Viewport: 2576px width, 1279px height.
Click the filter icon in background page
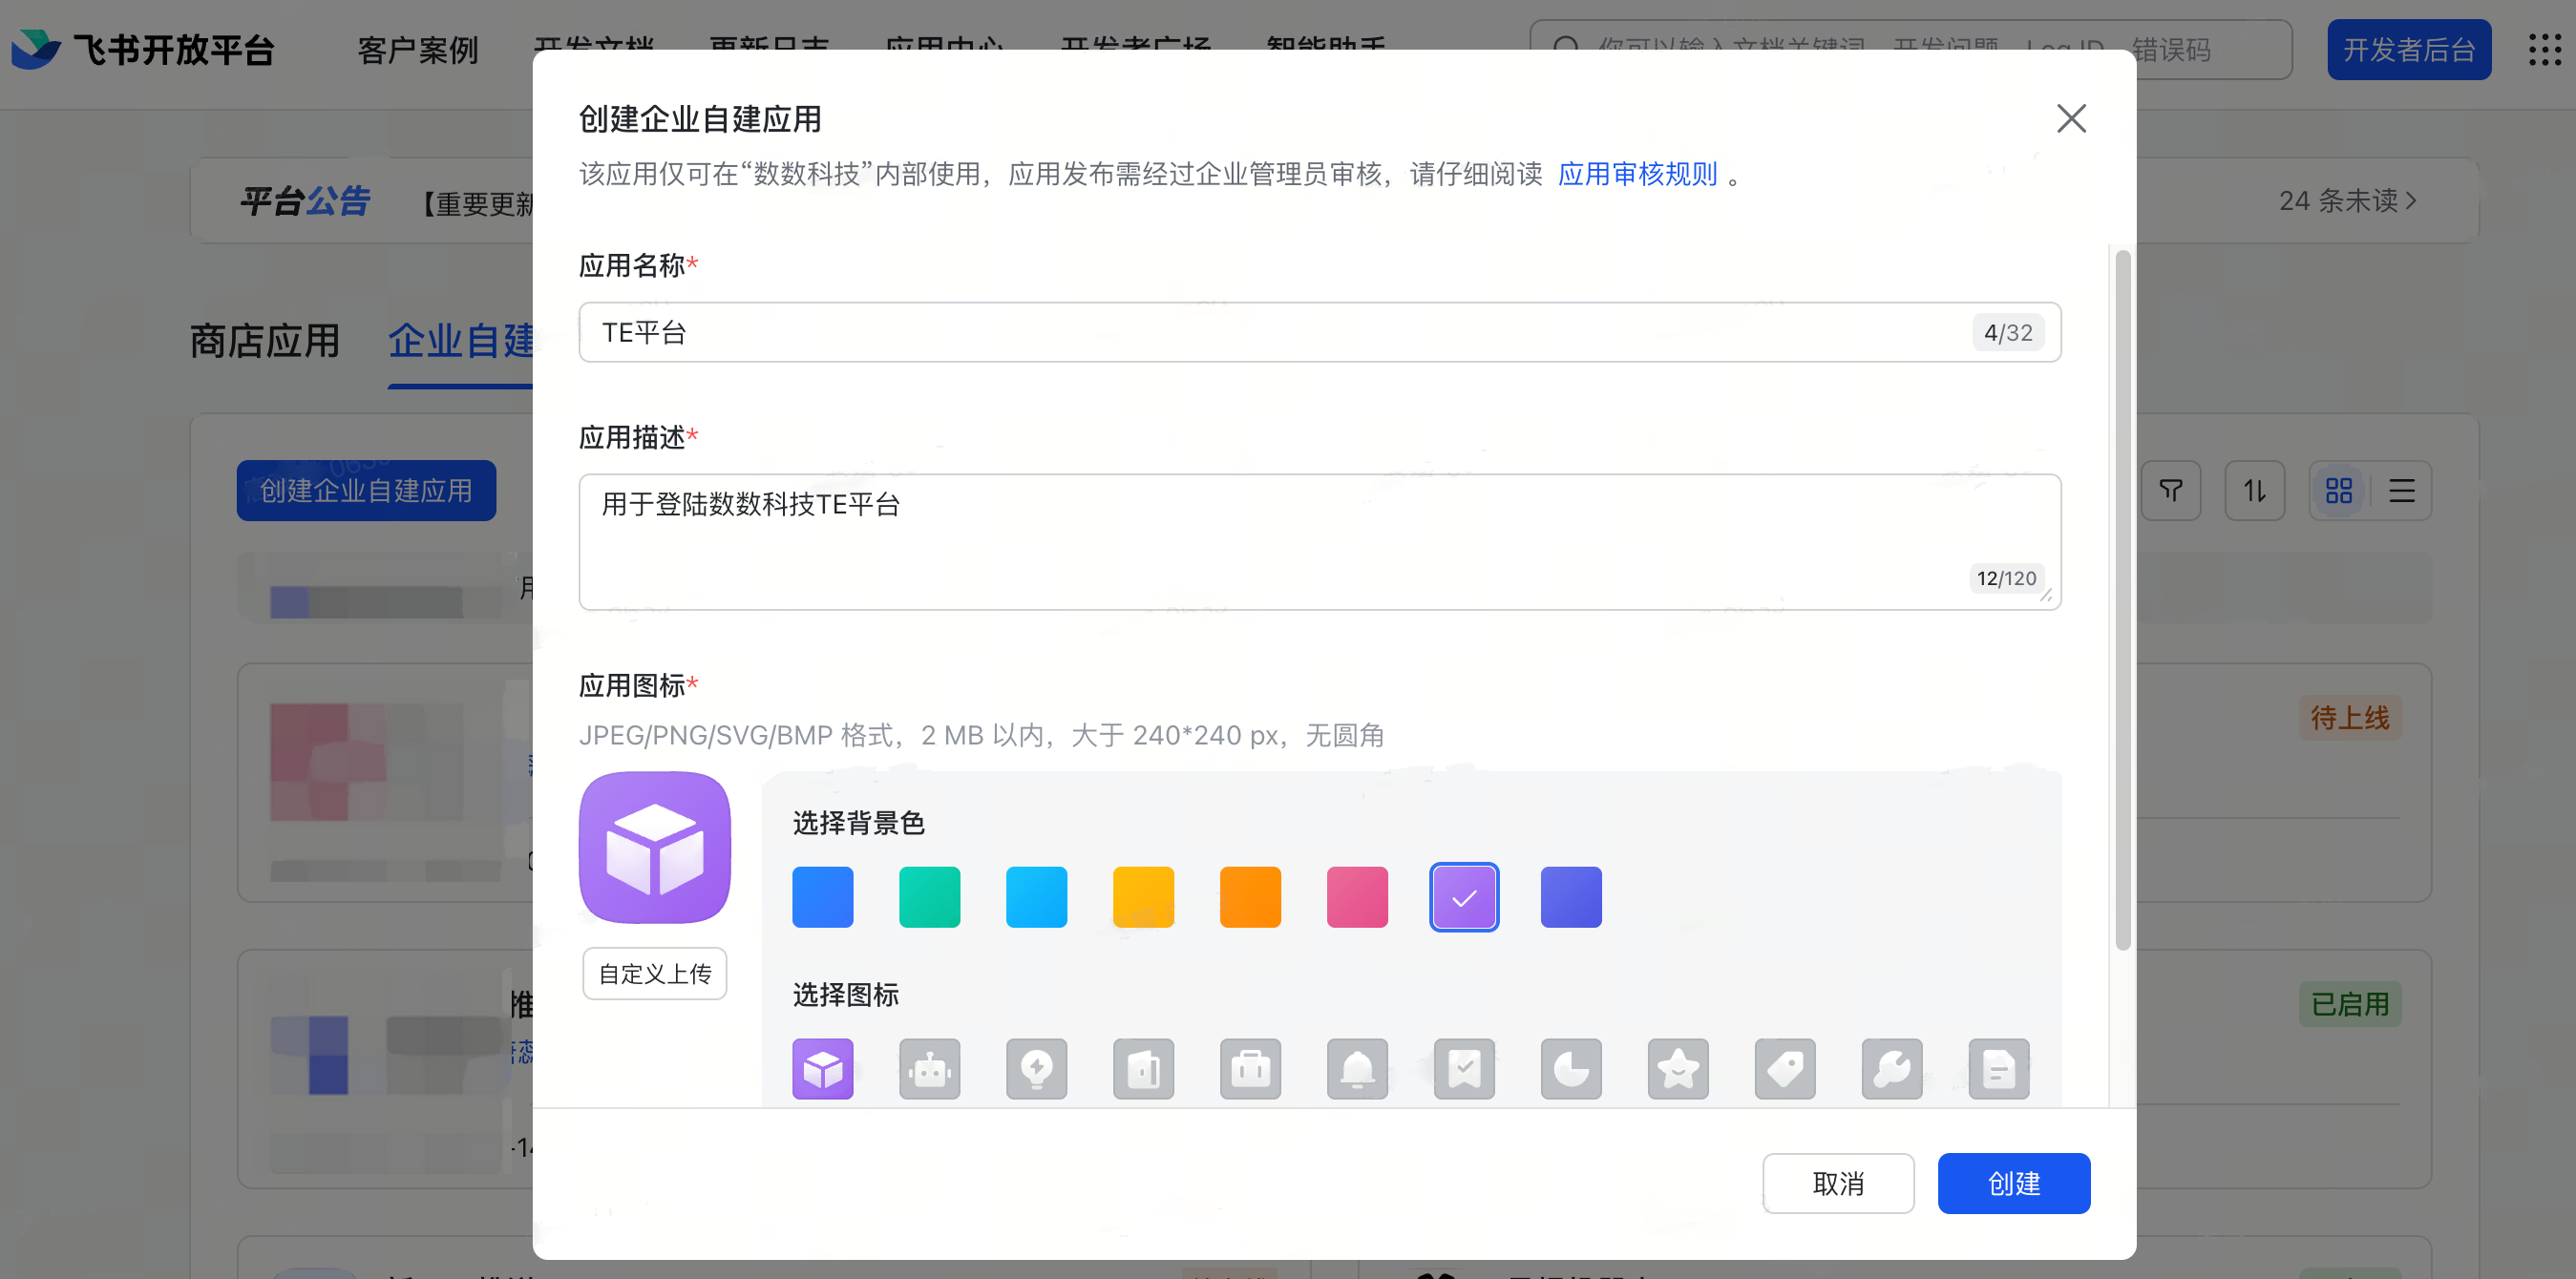click(2170, 490)
